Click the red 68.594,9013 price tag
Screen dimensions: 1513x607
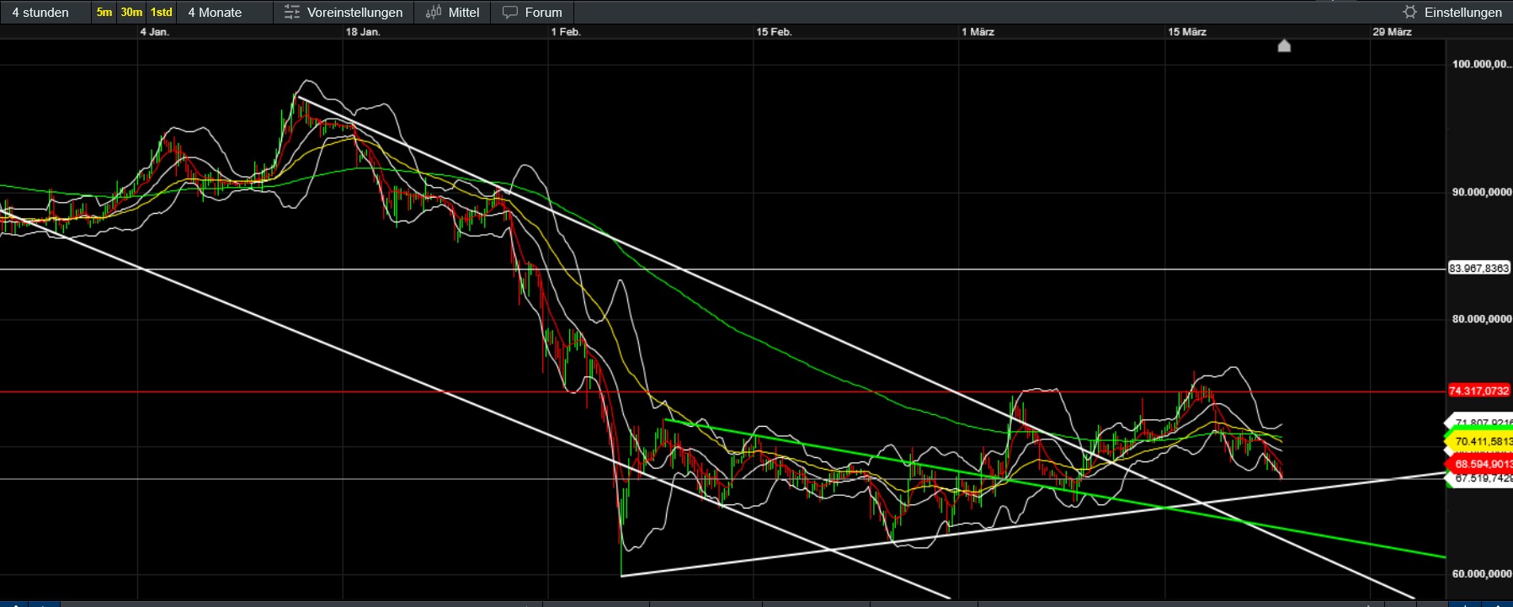[x=1482, y=464]
